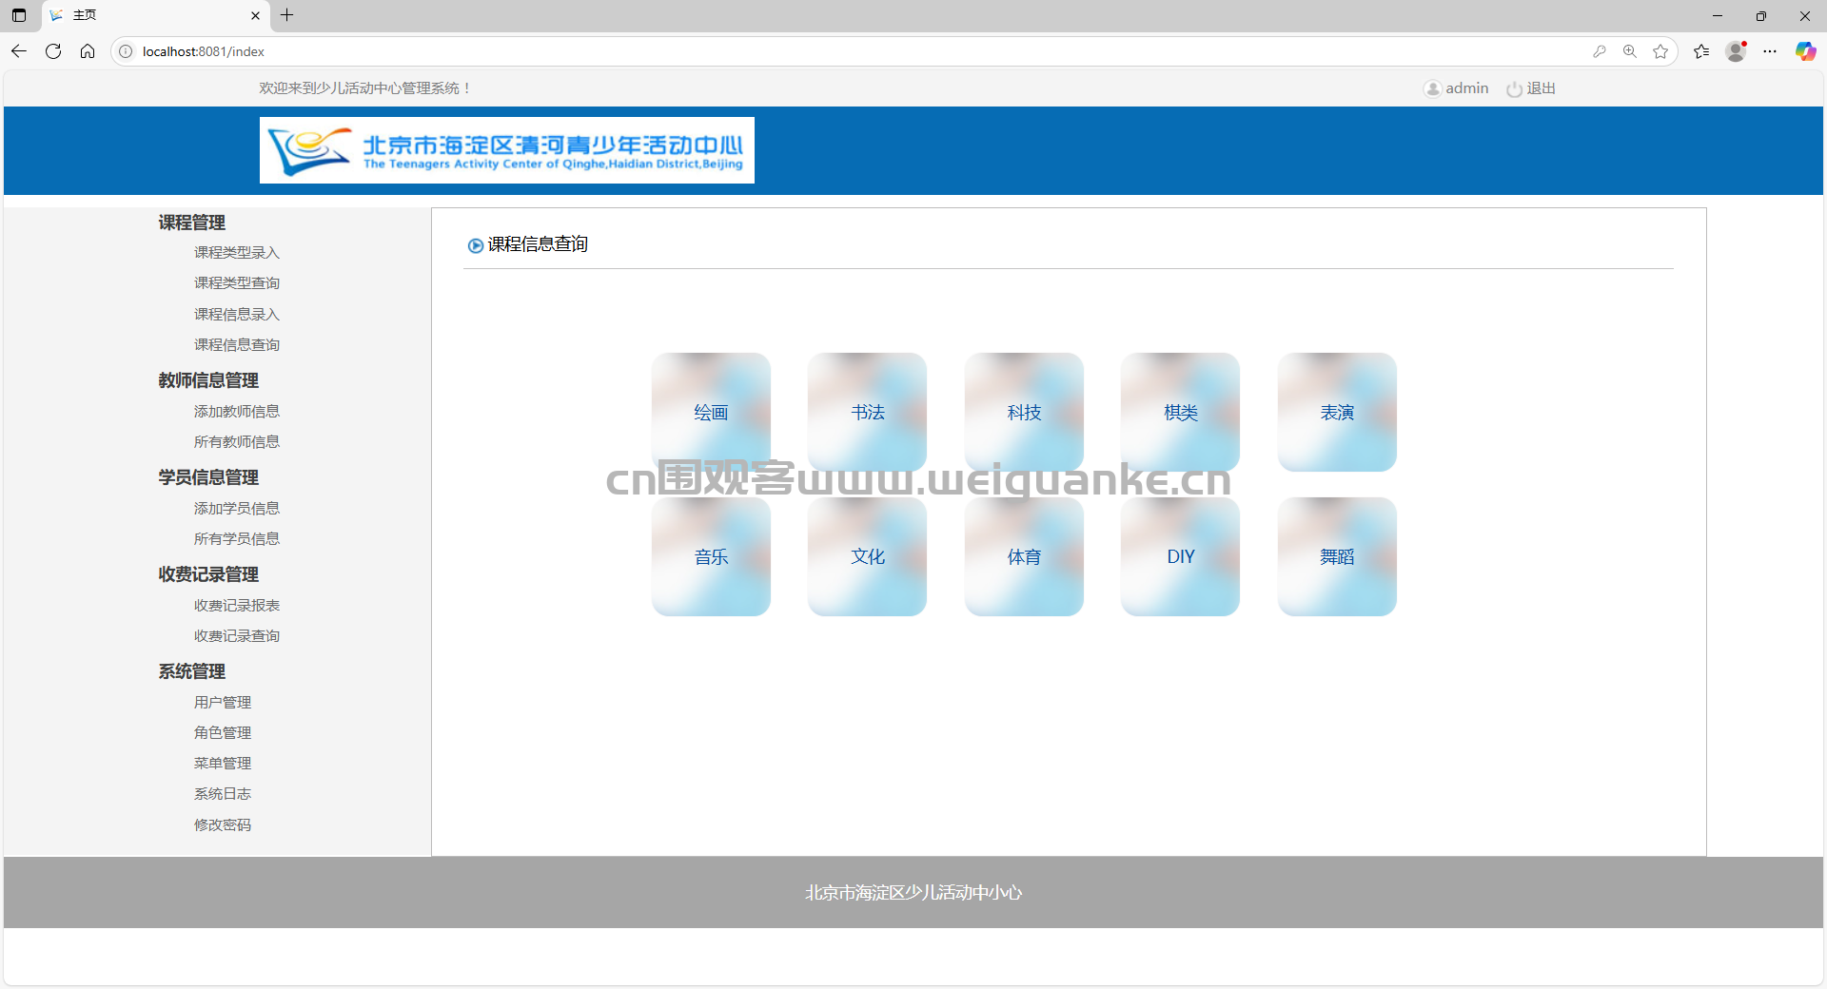Click the browser back arrow
This screenshot has width=1827, height=989.
point(19,51)
